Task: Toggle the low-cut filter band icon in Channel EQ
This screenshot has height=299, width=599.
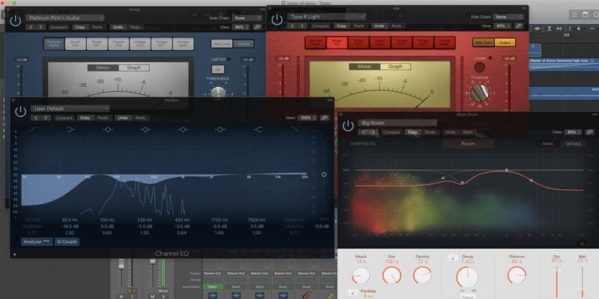Action: [33, 129]
